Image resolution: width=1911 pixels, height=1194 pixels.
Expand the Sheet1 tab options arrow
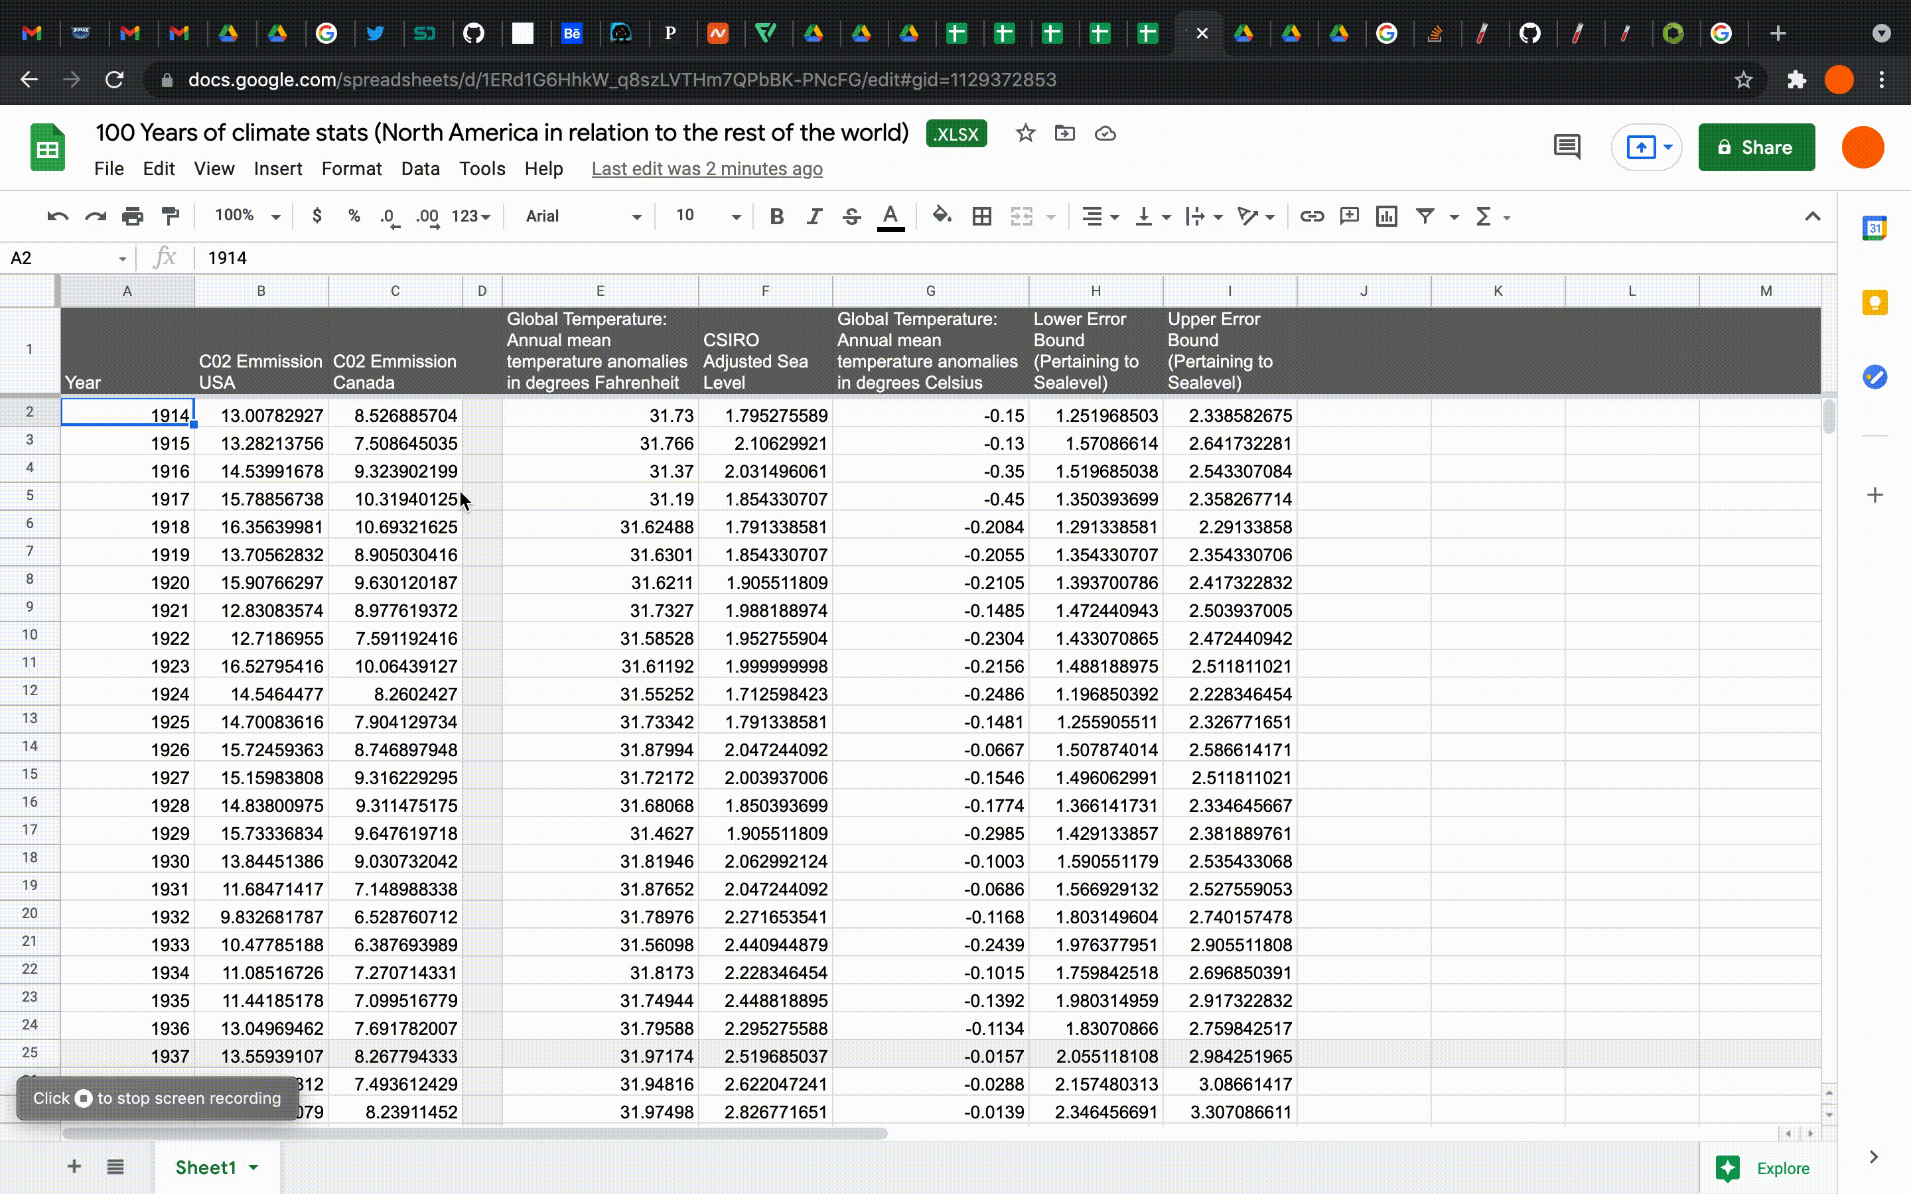[254, 1167]
